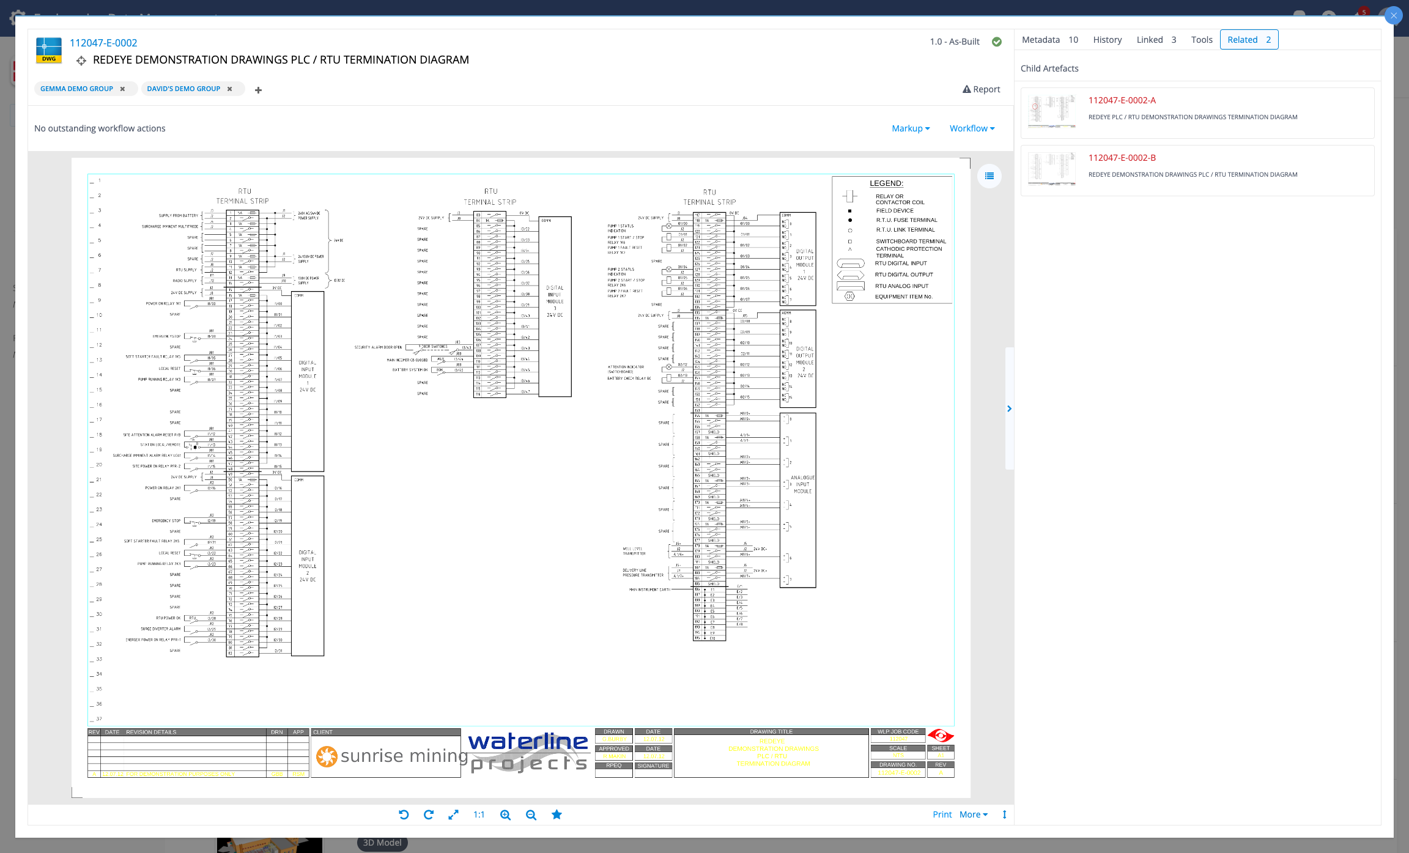Image resolution: width=1409 pixels, height=853 pixels.
Task: Toggle the favorite star for the drawing
Action: [557, 814]
